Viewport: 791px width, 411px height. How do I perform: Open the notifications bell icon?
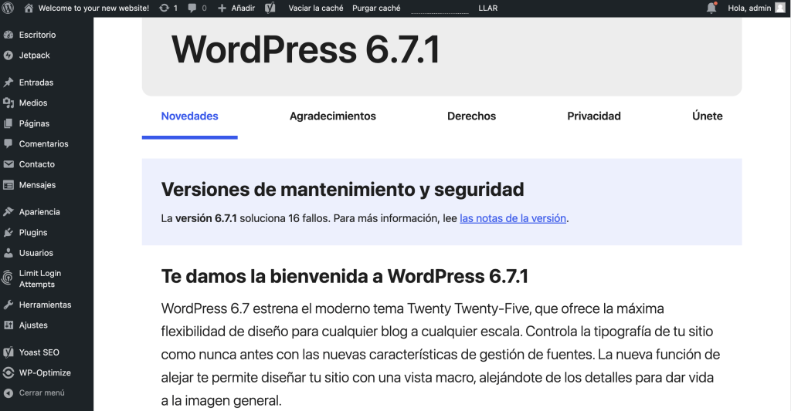point(711,8)
